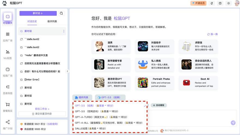Click the notification bell icon in header
This screenshot has width=240, height=135.
[x=212, y=3]
